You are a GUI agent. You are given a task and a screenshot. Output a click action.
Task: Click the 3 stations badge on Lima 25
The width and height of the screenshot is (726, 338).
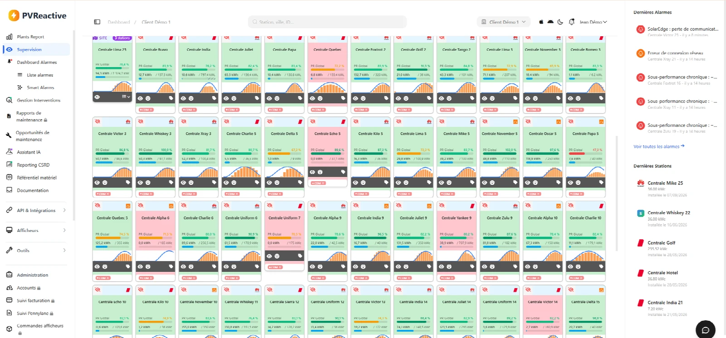[x=122, y=38]
